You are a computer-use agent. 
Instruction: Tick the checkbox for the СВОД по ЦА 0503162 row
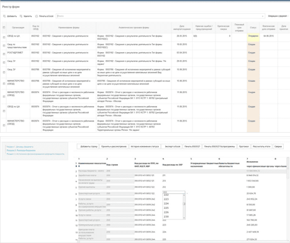click(4, 37)
